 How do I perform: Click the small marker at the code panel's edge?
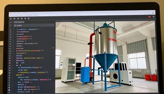[x=53, y=48]
